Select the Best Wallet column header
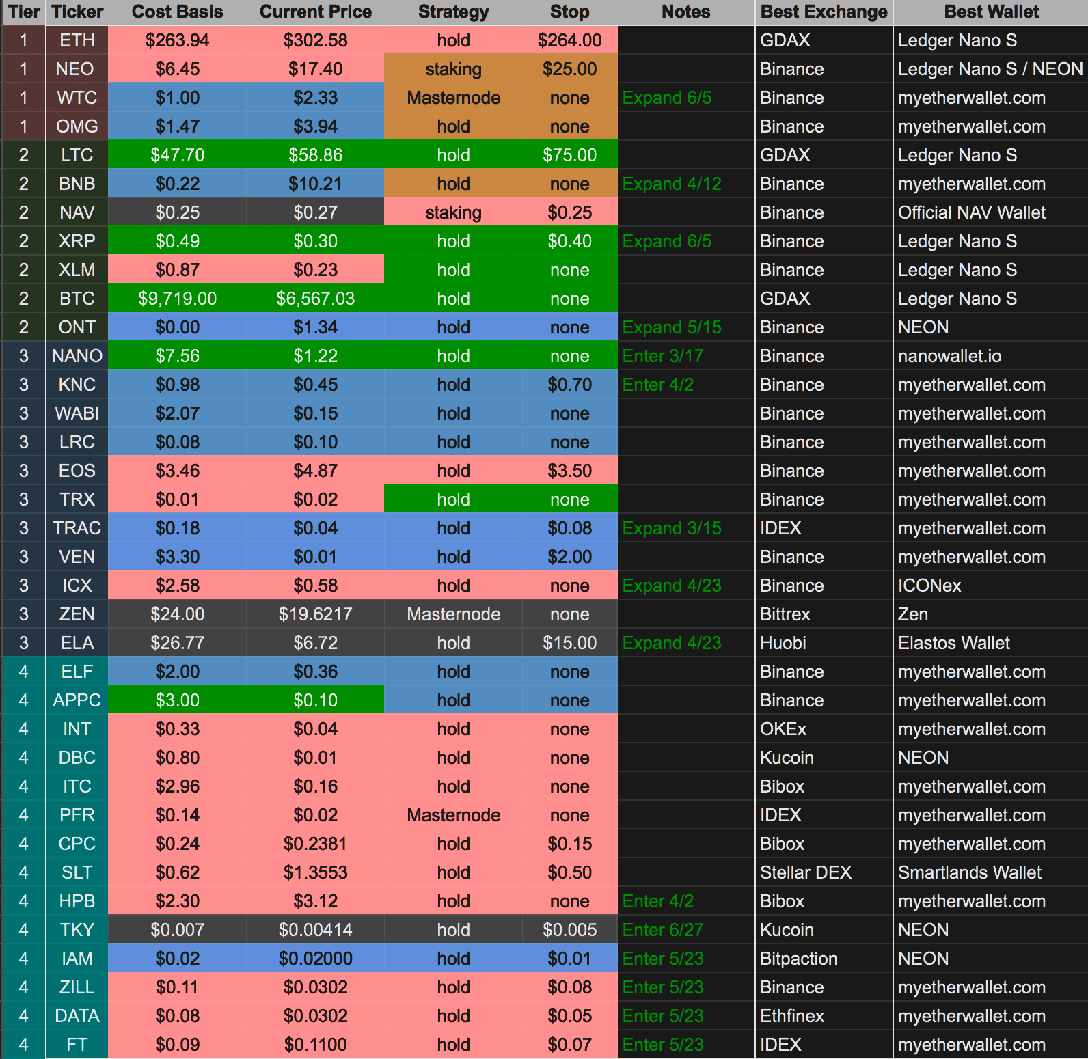1088x1059 pixels. point(991,12)
